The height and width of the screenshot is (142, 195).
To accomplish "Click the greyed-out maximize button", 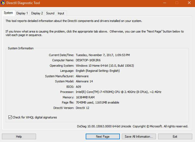I will coord(177,3).
